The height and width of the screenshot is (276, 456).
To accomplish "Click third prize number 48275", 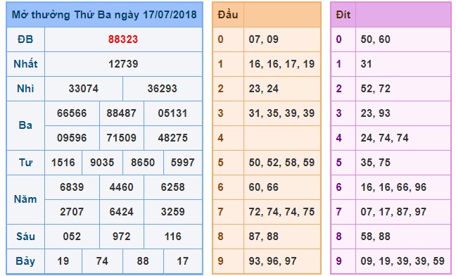I will pos(172,138).
